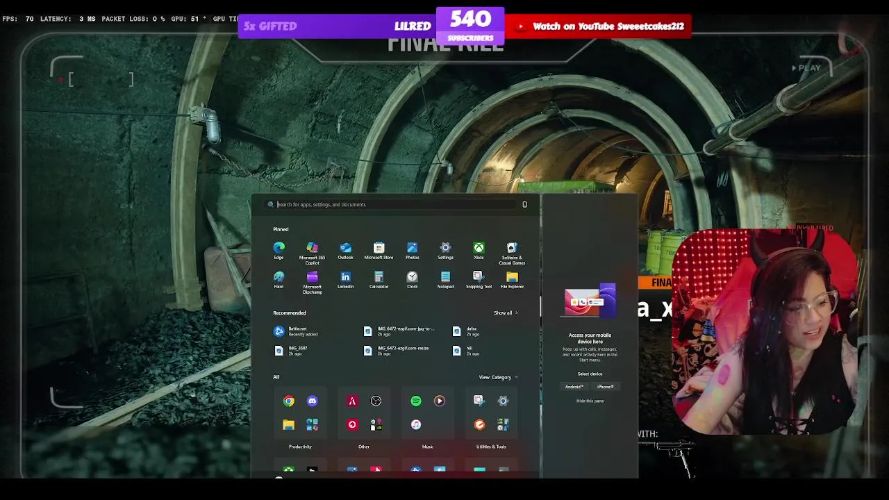
Task: Launch Microsoft Clipchamp
Action: (x=312, y=283)
